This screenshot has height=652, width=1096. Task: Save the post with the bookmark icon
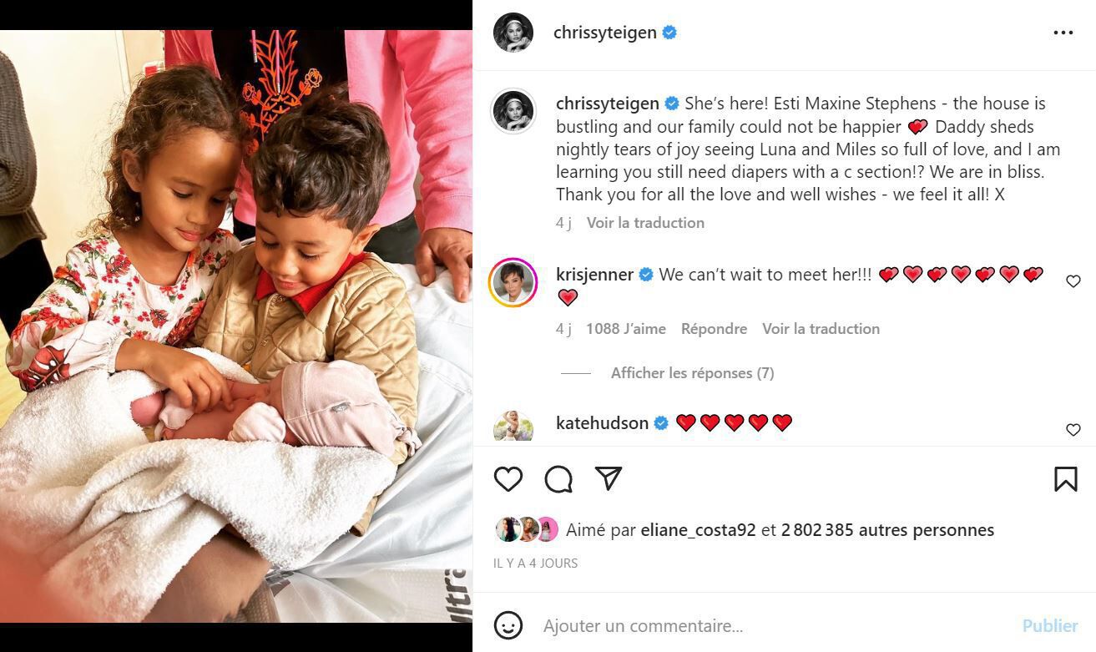pyautogui.click(x=1066, y=479)
